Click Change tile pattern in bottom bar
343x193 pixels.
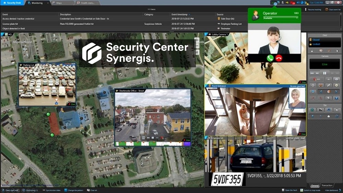click(74, 190)
